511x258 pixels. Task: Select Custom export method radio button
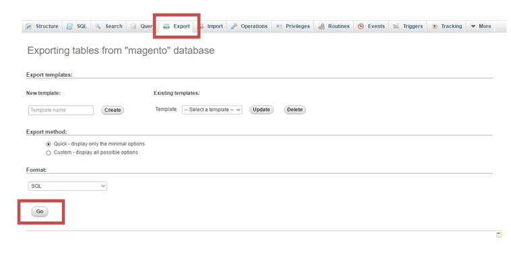(49, 153)
